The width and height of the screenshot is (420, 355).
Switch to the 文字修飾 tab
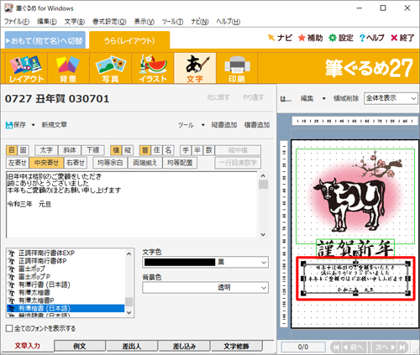click(x=236, y=347)
